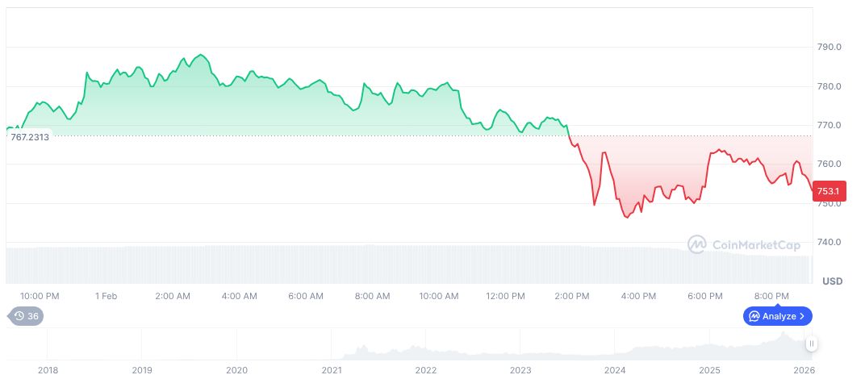Click the Analyze button's chart icon
The image size is (865, 379).
pyautogui.click(x=754, y=316)
